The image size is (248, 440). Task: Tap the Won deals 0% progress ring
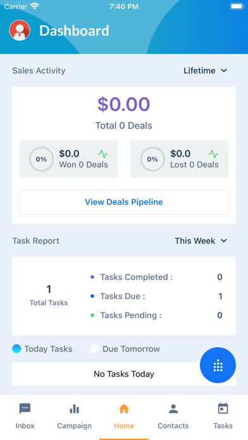coord(41,159)
